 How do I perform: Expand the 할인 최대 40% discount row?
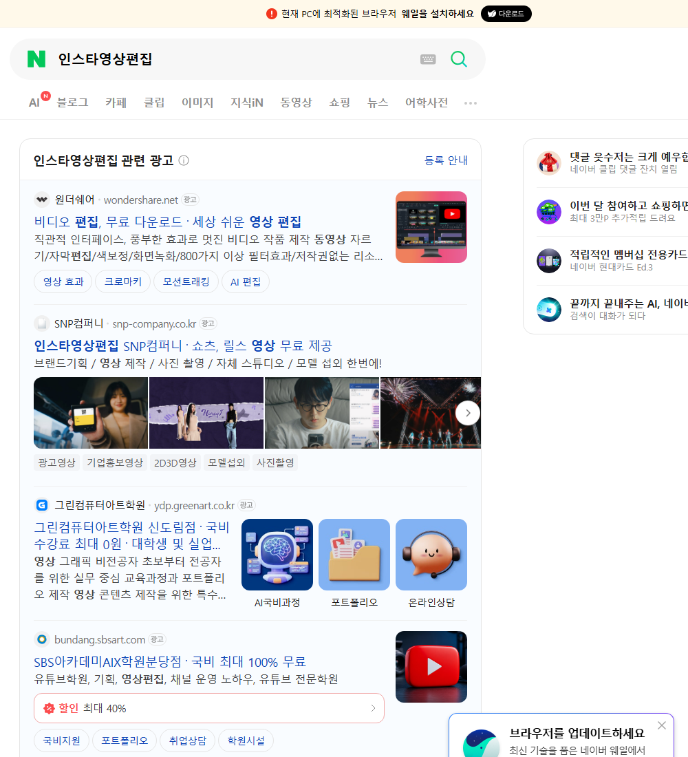pos(209,708)
